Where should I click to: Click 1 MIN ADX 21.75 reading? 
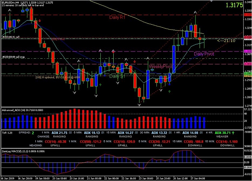click(x=59, y=133)
